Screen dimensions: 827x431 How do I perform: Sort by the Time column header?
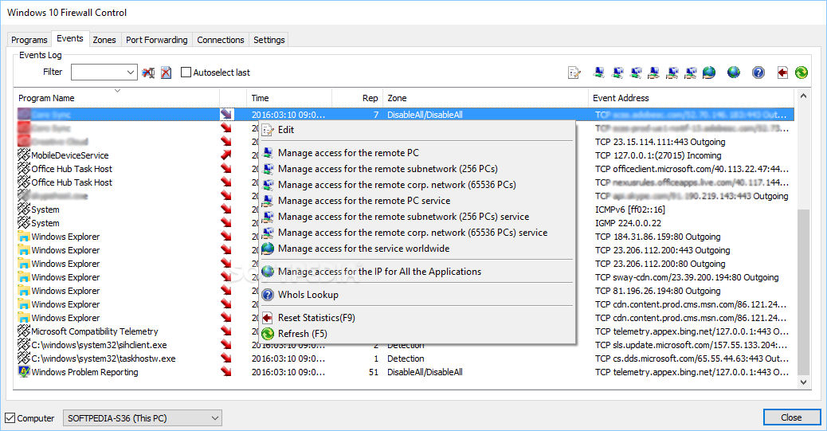pyautogui.click(x=289, y=98)
